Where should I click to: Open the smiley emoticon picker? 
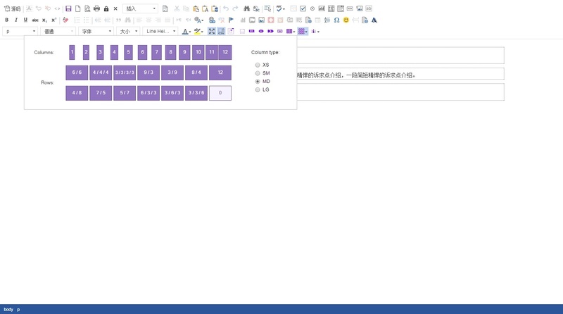(346, 20)
